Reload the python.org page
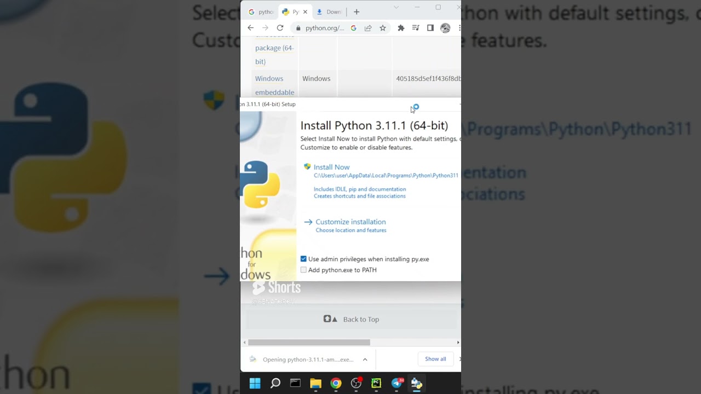Viewport: 701px width, 394px height. click(x=280, y=28)
